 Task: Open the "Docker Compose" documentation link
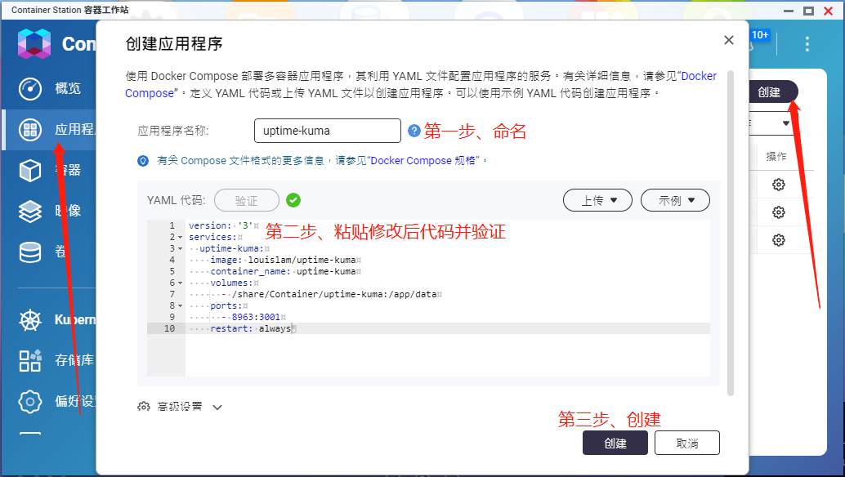coord(699,77)
